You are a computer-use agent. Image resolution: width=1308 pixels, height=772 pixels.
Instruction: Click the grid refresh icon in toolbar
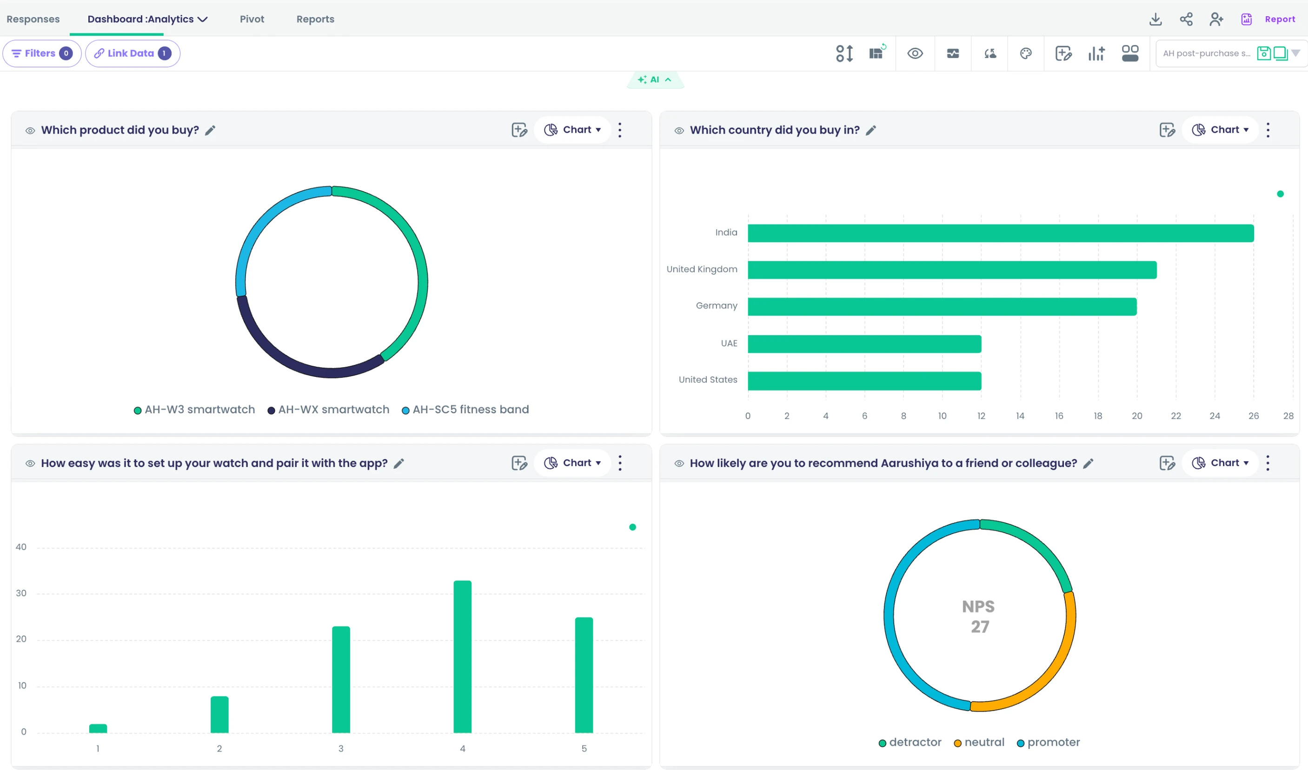point(877,53)
